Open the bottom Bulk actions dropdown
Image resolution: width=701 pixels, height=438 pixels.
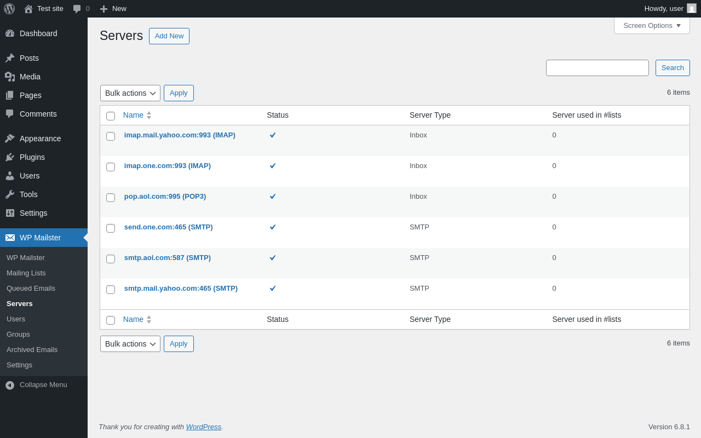tap(130, 344)
